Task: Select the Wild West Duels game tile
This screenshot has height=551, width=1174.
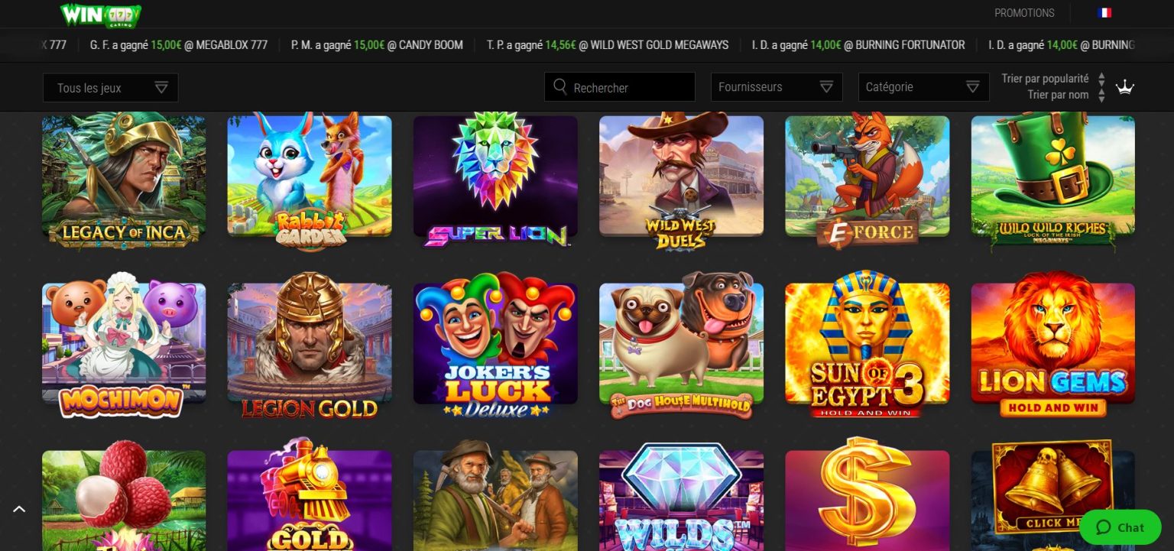Action: (681, 180)
